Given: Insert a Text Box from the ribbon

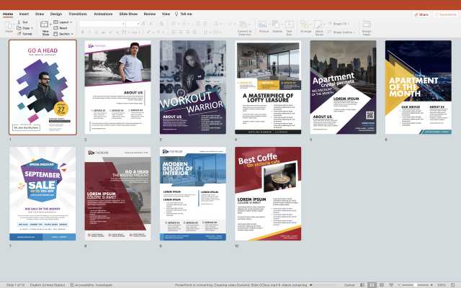Looking at the screenshot, I should [x=290, y=25].
